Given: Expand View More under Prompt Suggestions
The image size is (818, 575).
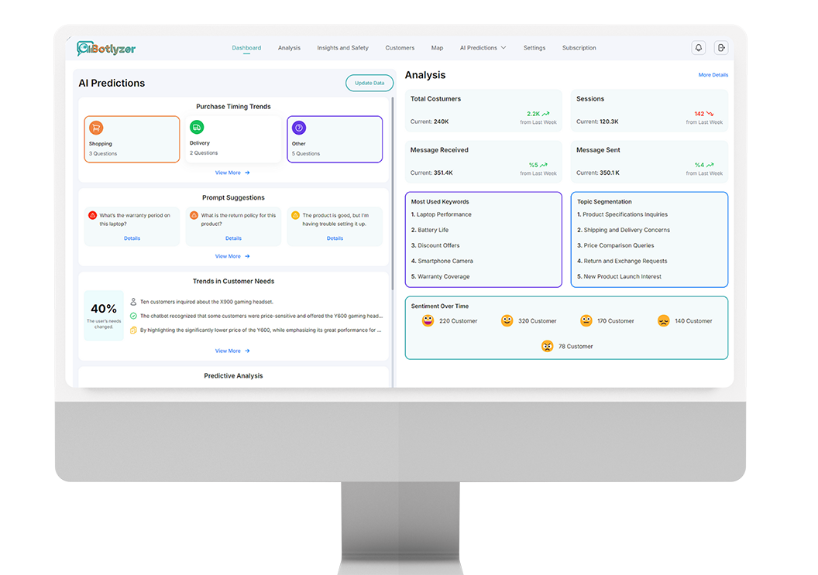Looking at the screenshot, I should click(232, 256).
